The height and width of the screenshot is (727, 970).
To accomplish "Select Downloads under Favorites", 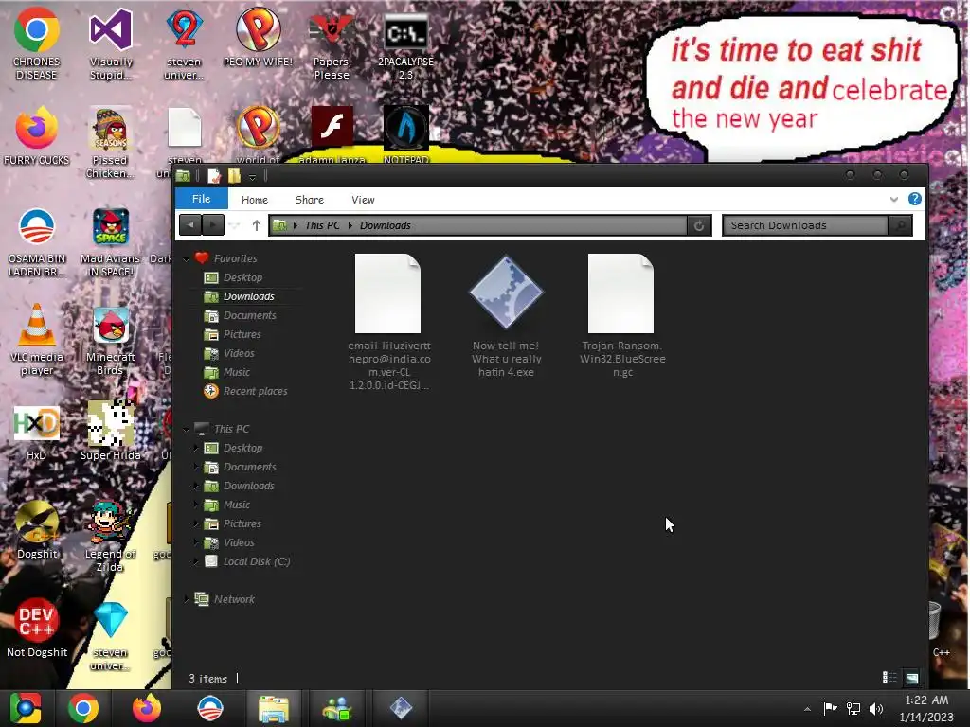I will (x=249, y=296).
